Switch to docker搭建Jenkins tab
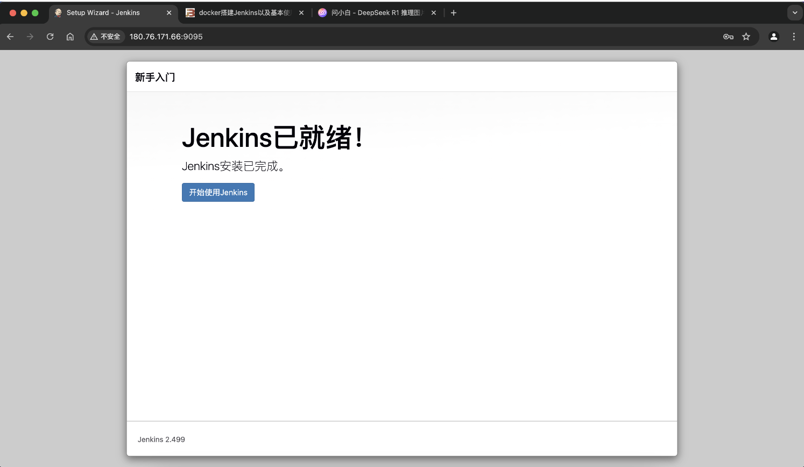Viewport: 804px width, 467px height. pyautogui.click(x=244, y=13)
